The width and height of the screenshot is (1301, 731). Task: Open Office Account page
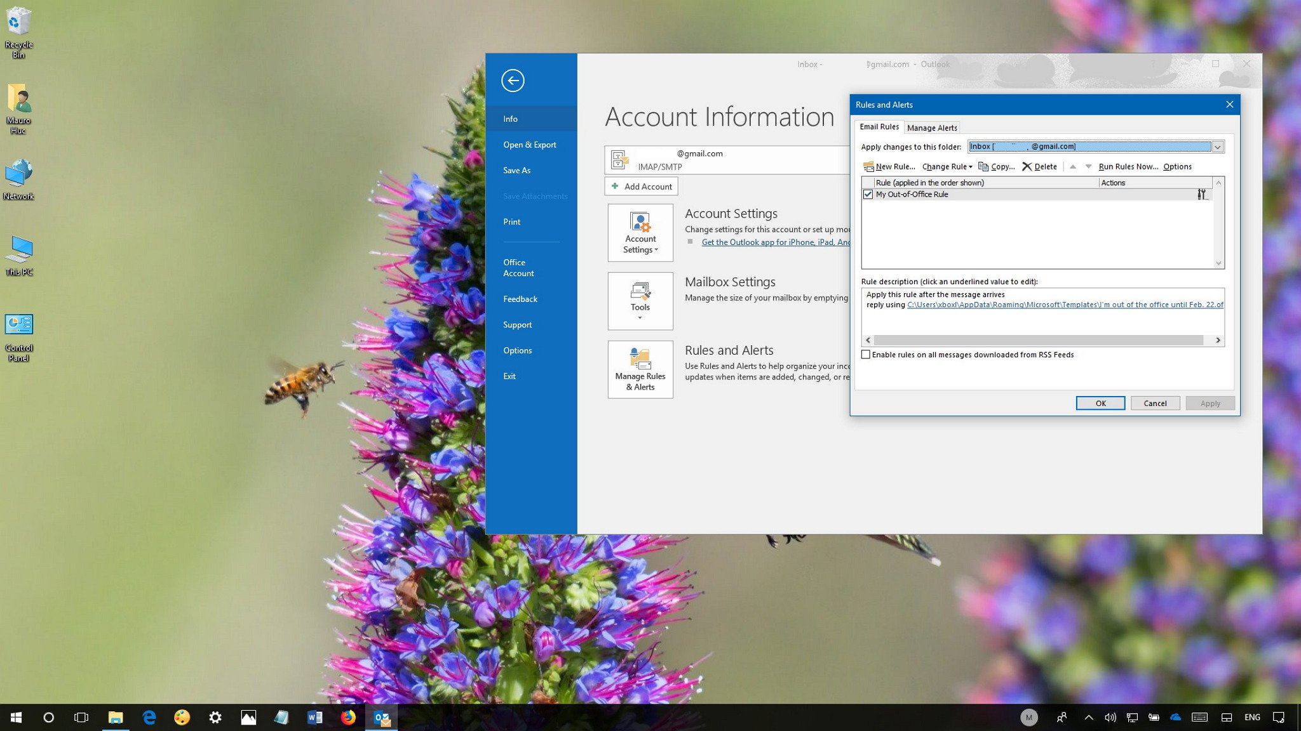(531, 268)
